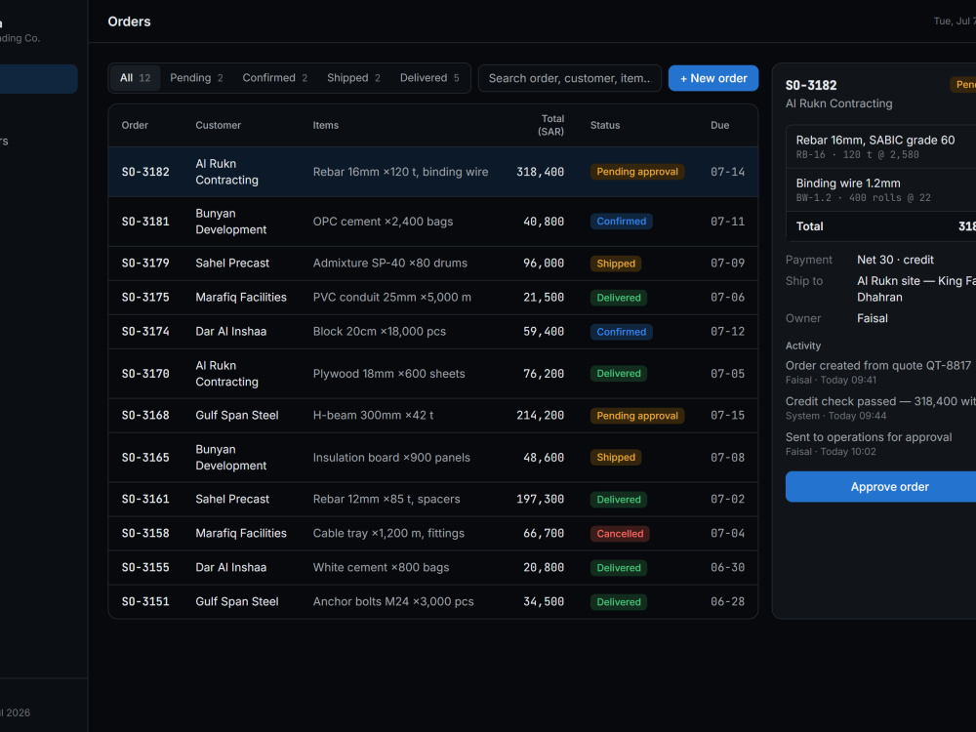Screen dimensions: 976x732
Task: Click Anchor bolts M24 ×3,000 pcs item
Action: click(393, 602)
